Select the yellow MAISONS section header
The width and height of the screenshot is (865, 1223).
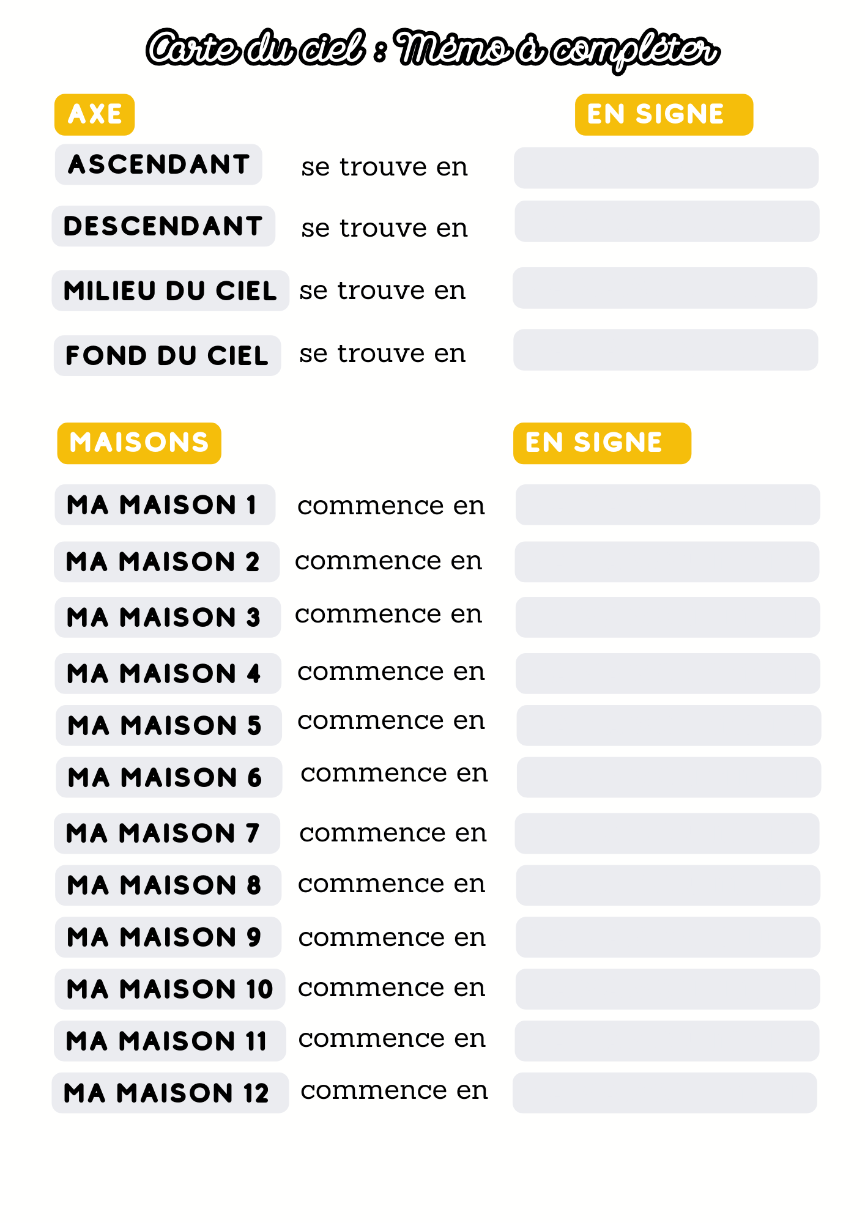click(139, 443)
